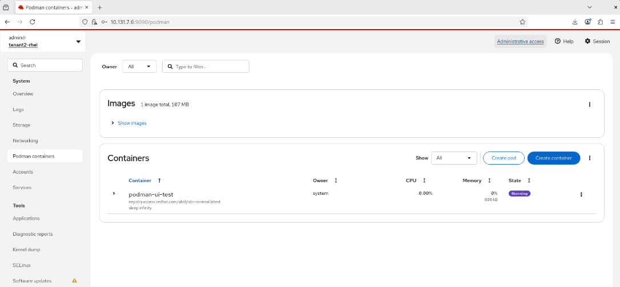Expand Show images section
620x287 pixels.
[112, 123]
